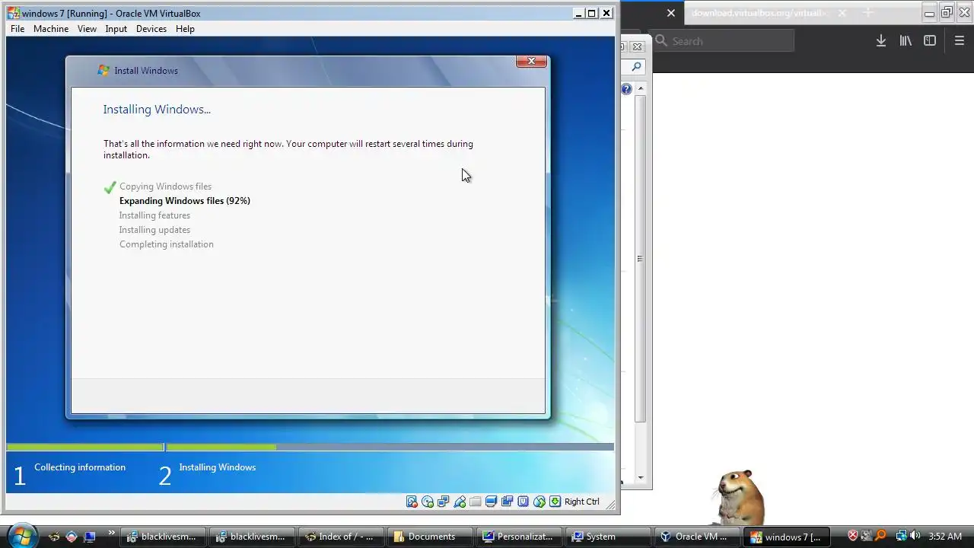Switch to 'Index of /' taskbar button

pyautogui.click(x=339, y=537)
